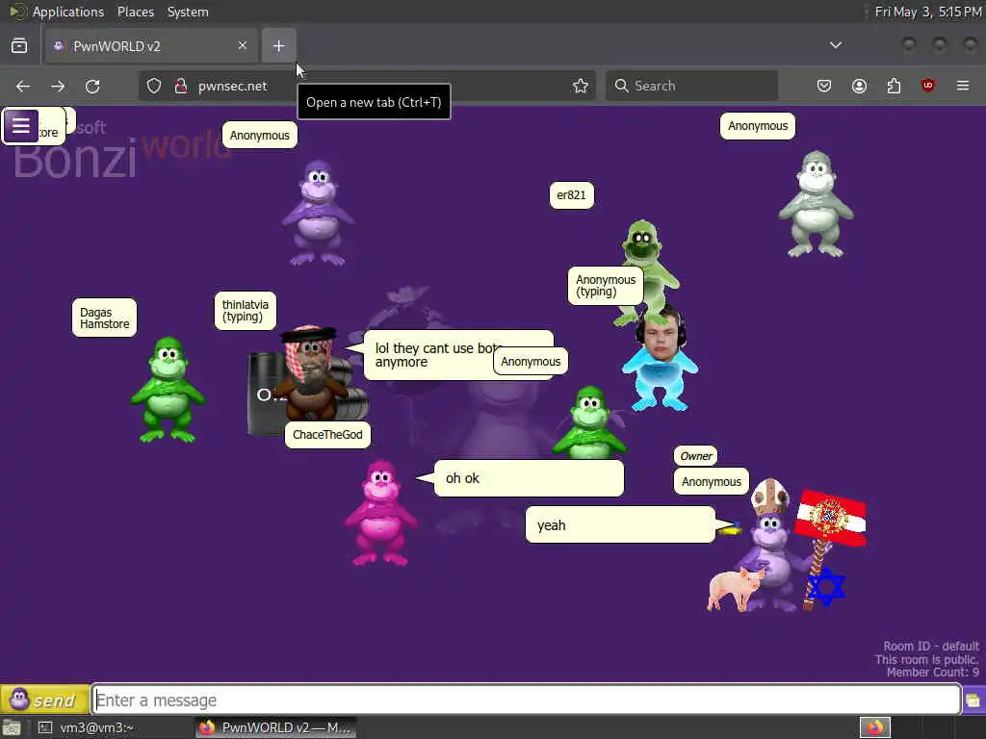The height and width of the screenshot is (739, 986).
Task: Click the Member Count: 9 text
Action: click(932, 673)
